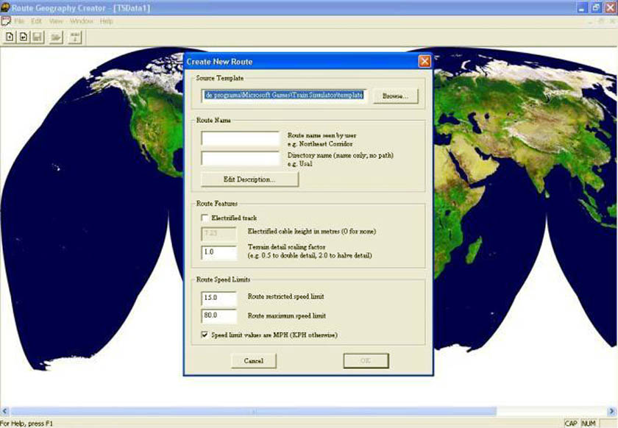The image size is (618, 428).
Task: Click the Directory name input field
Action: click(240, 159)
